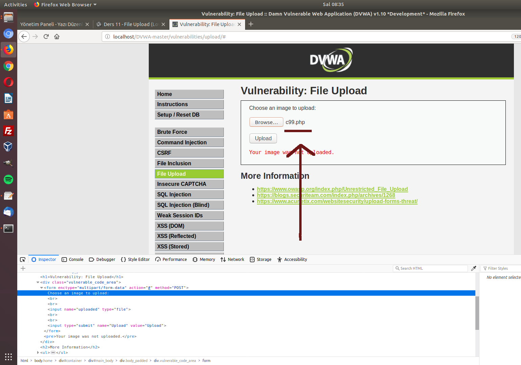Go to the SQL Injection (Blind) page
Screen dimensions: 521x365
coord(189,205)
